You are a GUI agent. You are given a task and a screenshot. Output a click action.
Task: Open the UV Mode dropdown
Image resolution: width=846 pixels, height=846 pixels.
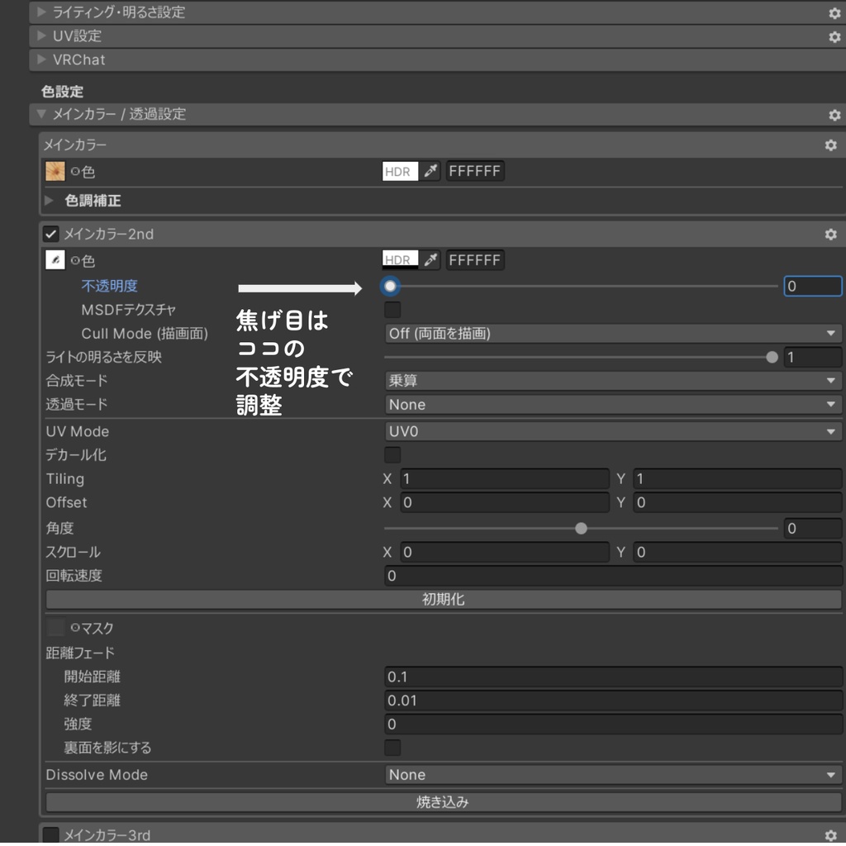613,431
